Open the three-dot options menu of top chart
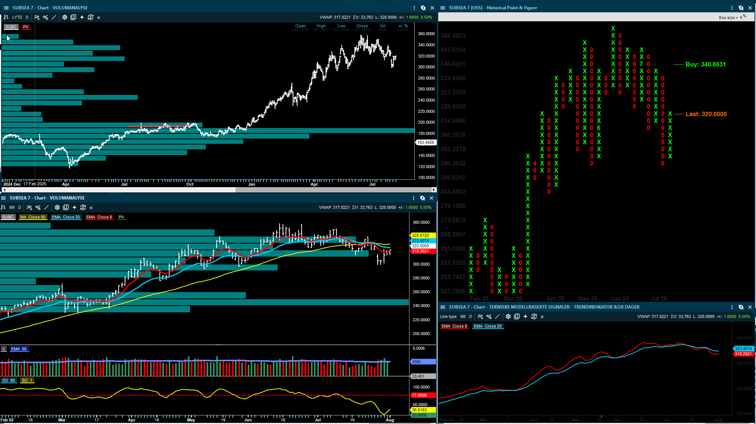The image size is (756, 424). point(414,8)
